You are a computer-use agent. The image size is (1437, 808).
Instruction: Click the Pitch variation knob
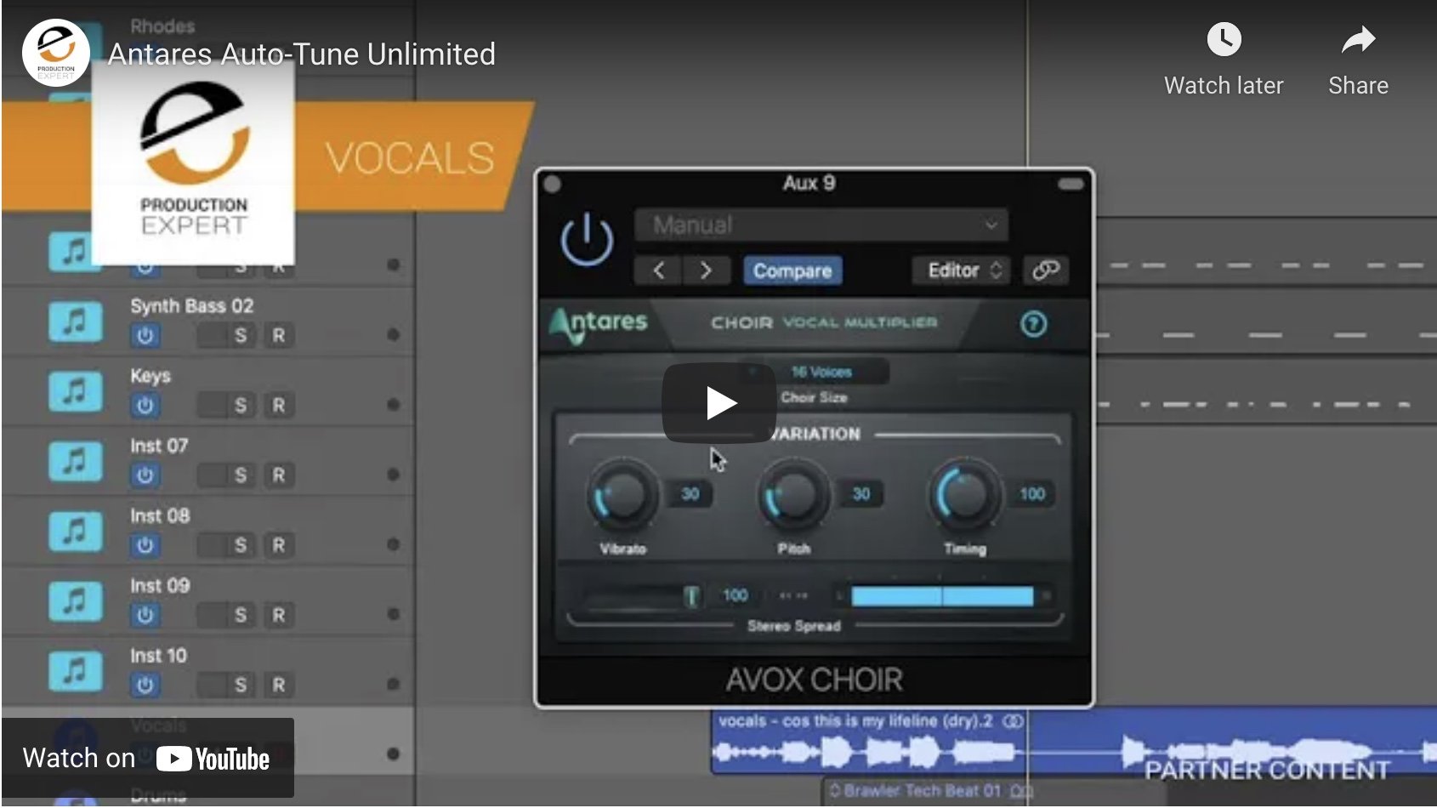pos(793,495)
